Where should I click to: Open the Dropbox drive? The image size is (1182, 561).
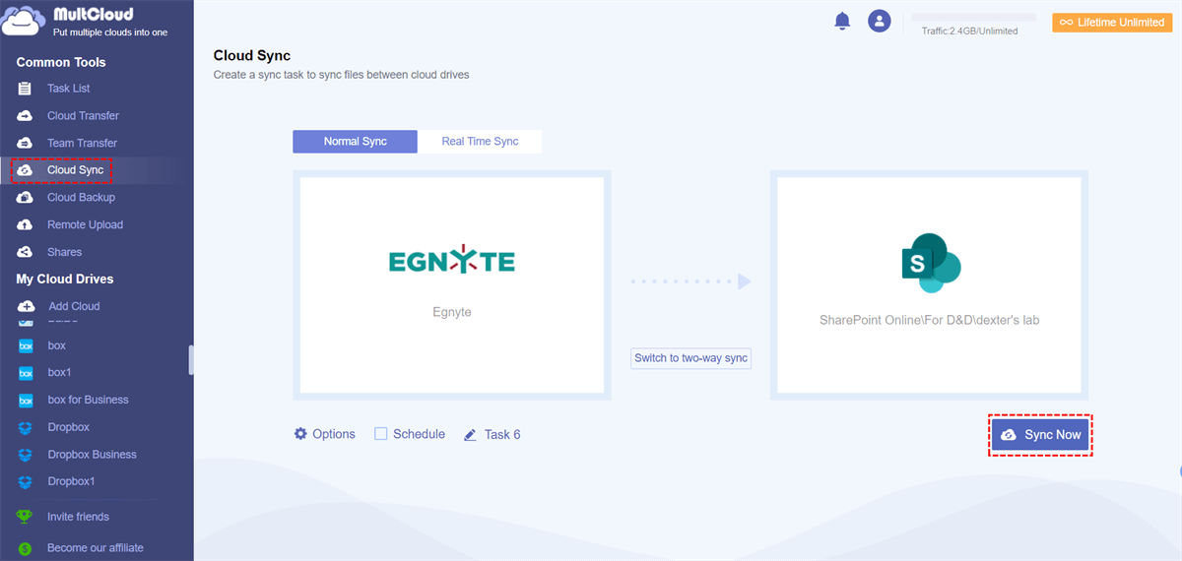[x=69, y=427]
